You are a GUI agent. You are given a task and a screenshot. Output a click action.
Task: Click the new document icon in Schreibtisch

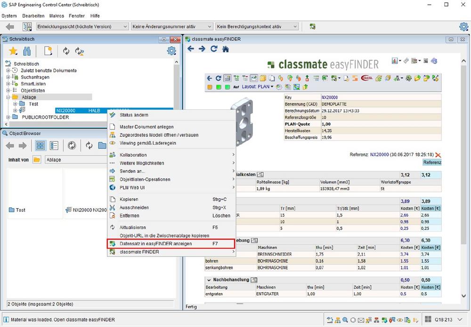pyautogui.click(x=48, y=51)
